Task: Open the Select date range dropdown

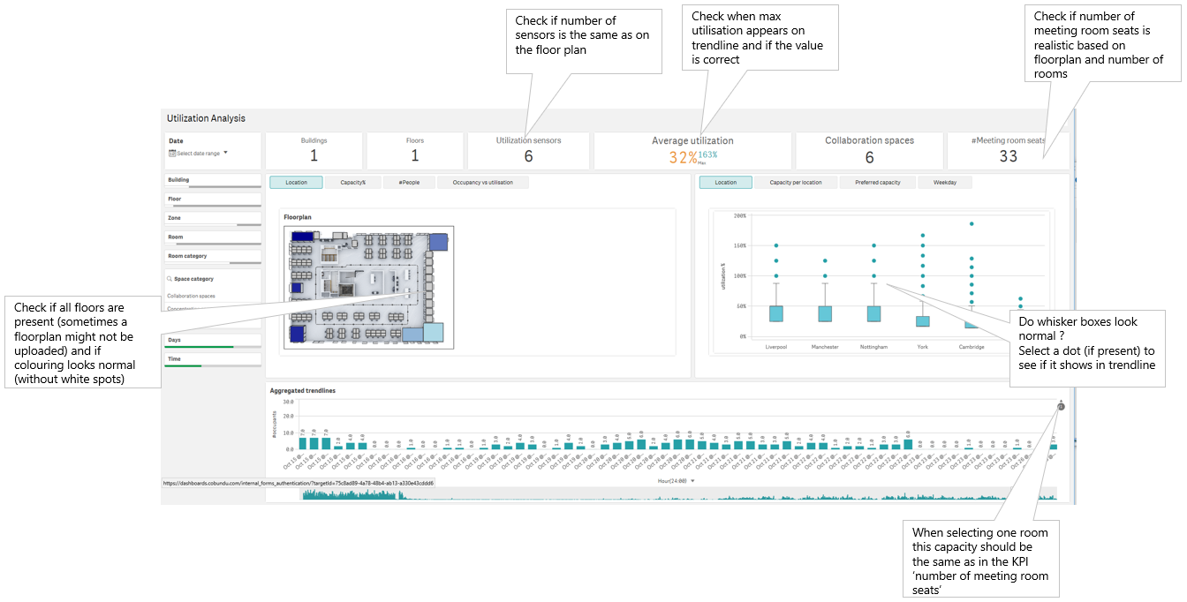Action: (198, 154)
